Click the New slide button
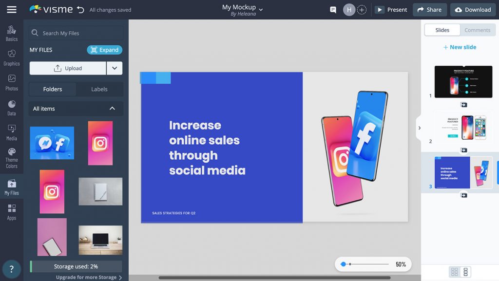This screenshot has height=281, width=499. pos(460,47)
